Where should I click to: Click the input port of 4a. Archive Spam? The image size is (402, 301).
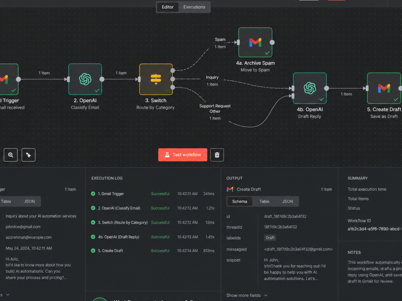click(x=238, y=43)
